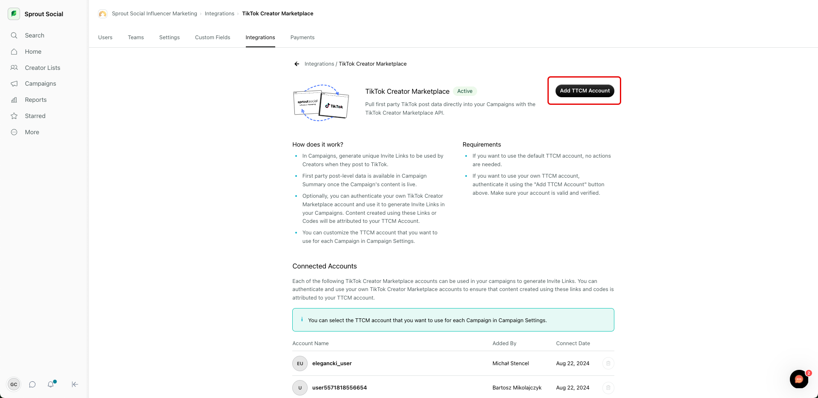This screenshot has height=398, width=818.
Task: Switch to the Settings tab
Action: pyautogui.click(x=170, y=37)
